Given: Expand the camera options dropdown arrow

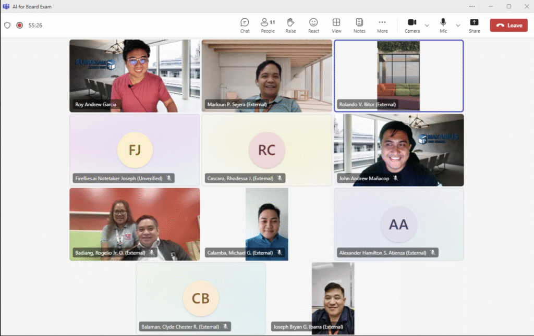Looking at the screenshot, I should tap(427, 25).
